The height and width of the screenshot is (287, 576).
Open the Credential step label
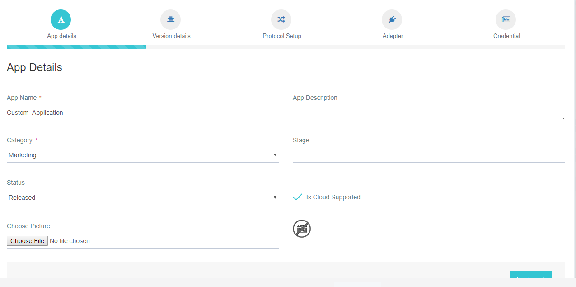(x=506, y=35)
